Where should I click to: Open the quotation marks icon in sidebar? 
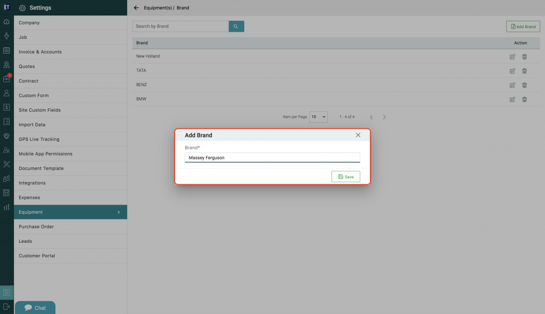(x=6, y=179)
